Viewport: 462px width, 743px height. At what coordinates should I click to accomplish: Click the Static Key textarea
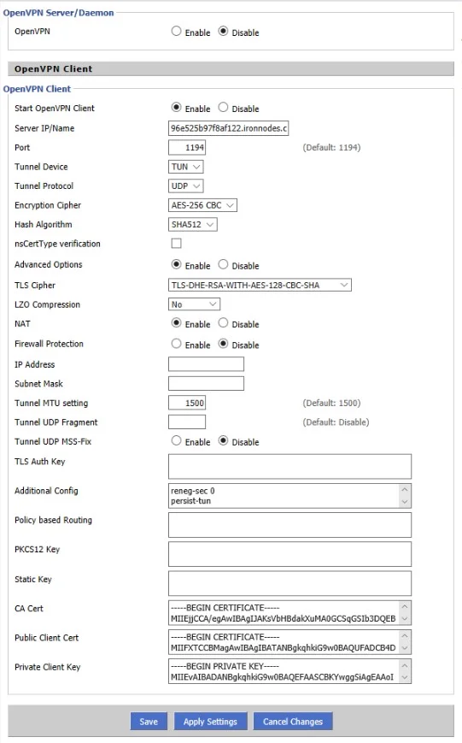289,583
